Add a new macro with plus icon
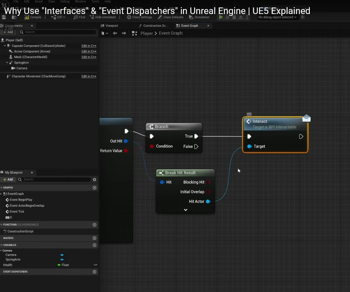This screenshot has width=350, height=292. point(95,238)
